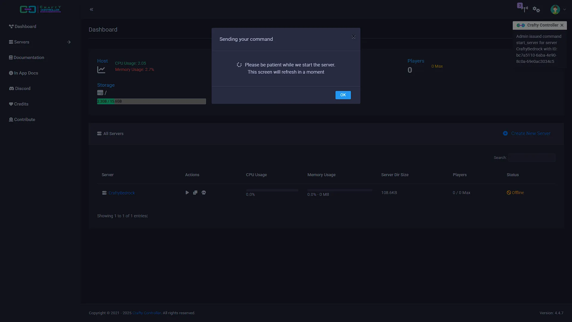Click the Crafty Controller footer link

tap(147, 313)
